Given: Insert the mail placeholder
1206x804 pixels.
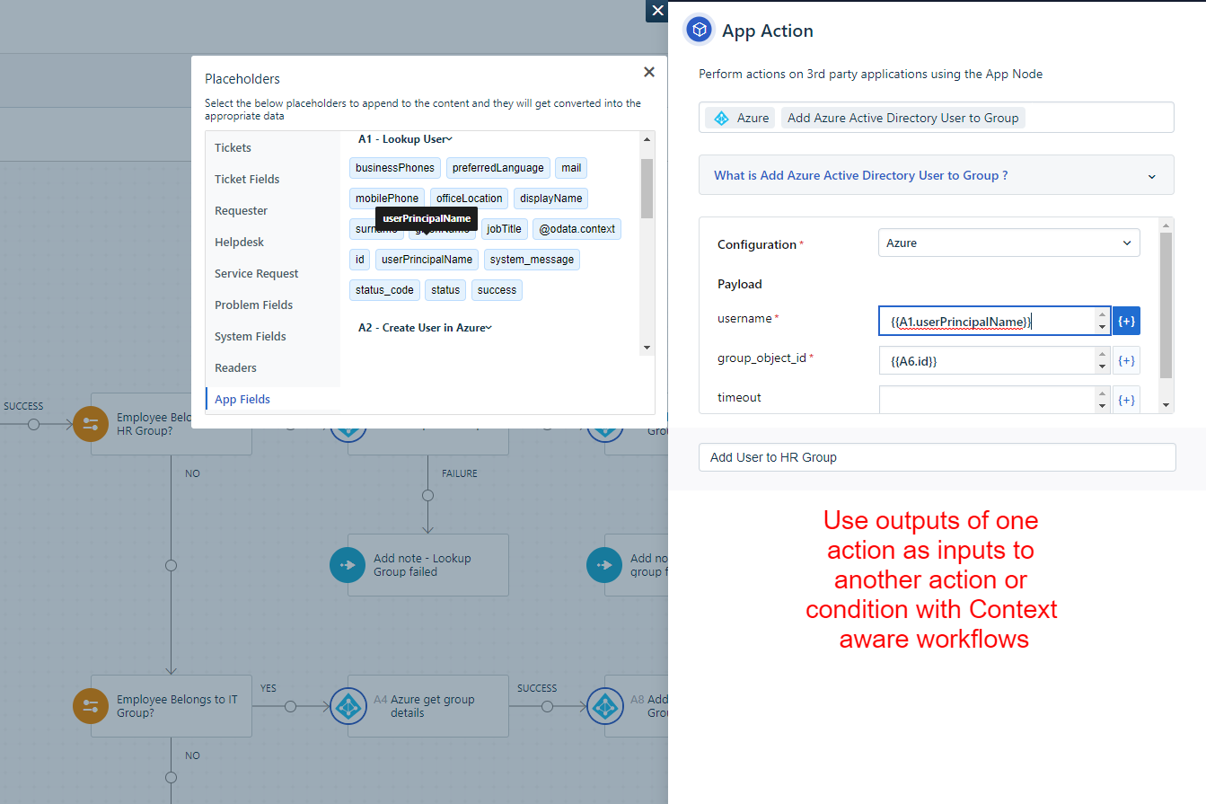Looking at the screenshot, I should pyautogui.click(x=571, y=168).
